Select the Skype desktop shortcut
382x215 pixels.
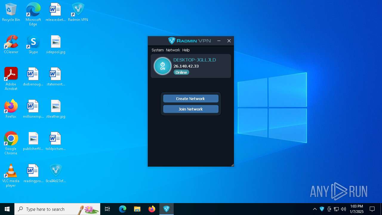tap(33, 45)
